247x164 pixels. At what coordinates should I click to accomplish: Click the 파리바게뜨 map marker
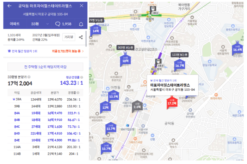pyautogui.click(x=216, y=95)
